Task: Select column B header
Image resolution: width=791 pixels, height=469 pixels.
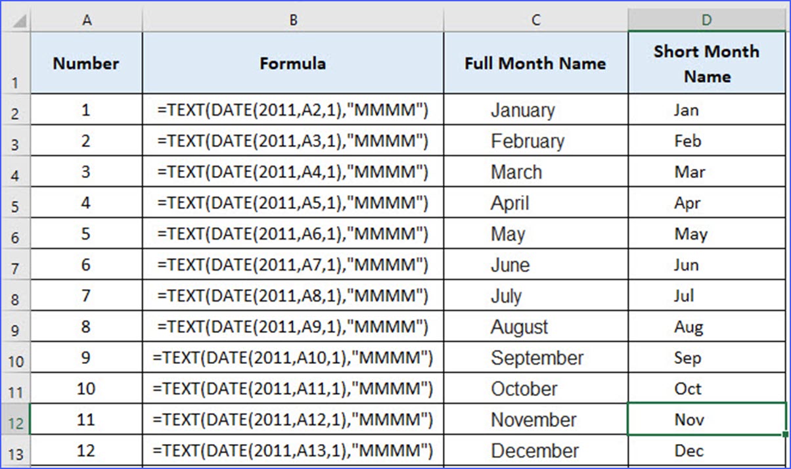Action: 293,20
